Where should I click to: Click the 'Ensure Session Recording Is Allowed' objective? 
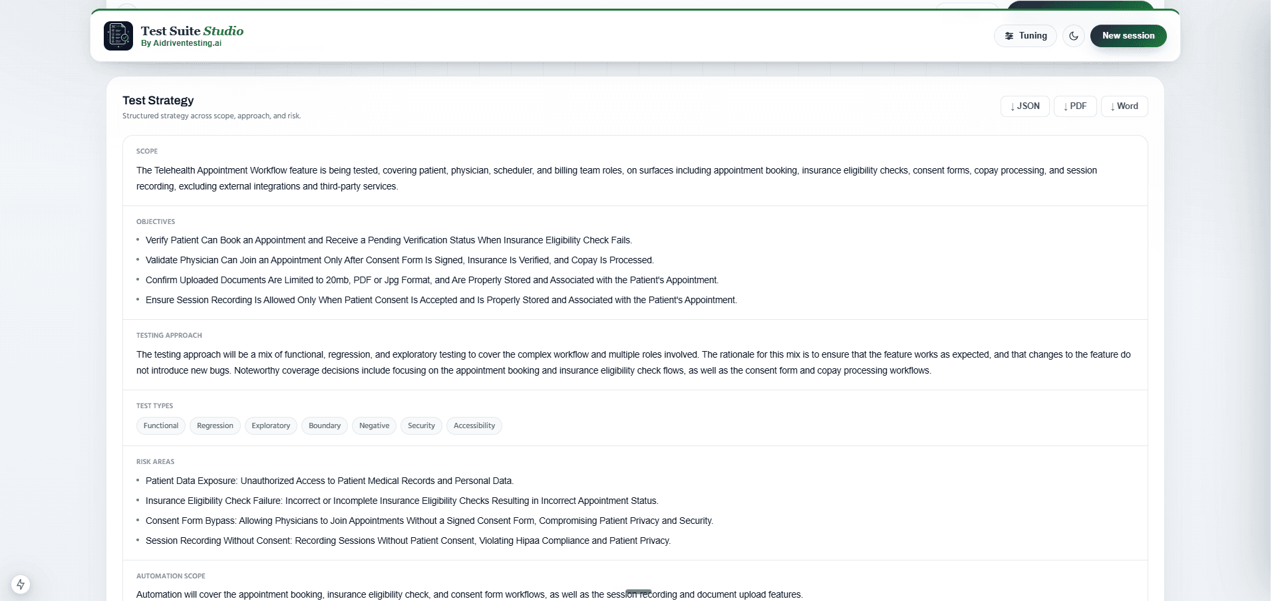[x=441, y=300]
